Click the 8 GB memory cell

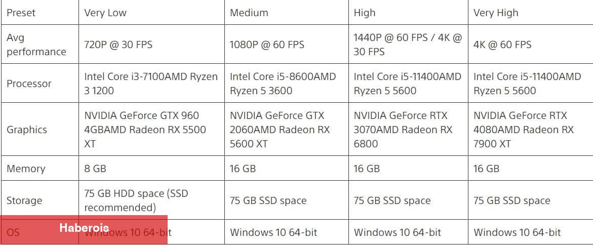151,168
